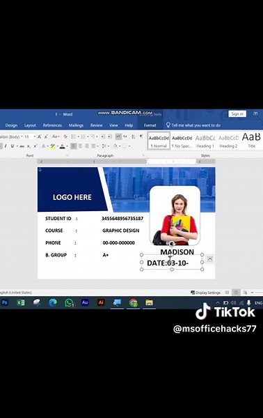The width and height of the screenshot is (263, 418).
Task: Apply Shading paint bucket
Action: click(x=115, y=146)
